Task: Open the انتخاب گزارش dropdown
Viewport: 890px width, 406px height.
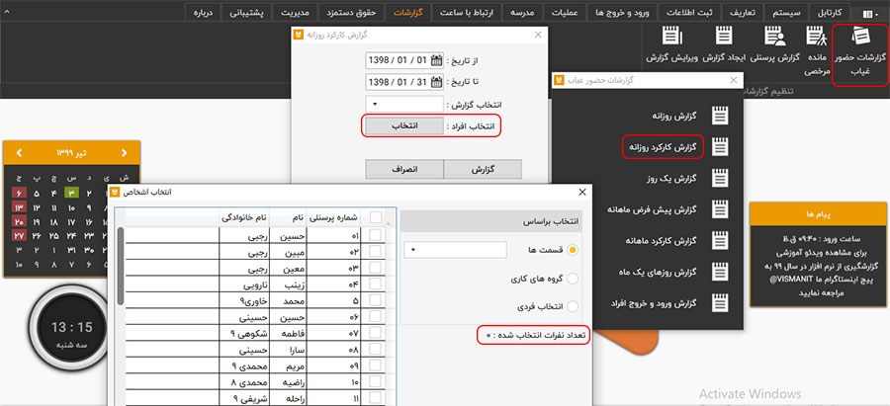Action: point(404,105)
